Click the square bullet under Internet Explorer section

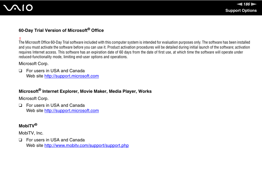(20, 105)
